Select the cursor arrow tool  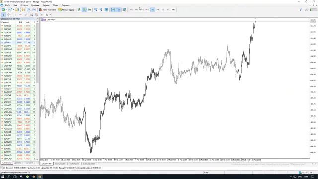click(x=3, y=15)
